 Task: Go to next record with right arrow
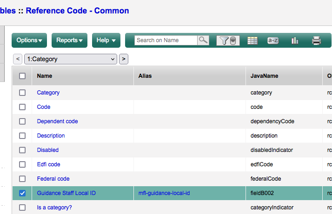pyautogui.click(x=123, y=59)
